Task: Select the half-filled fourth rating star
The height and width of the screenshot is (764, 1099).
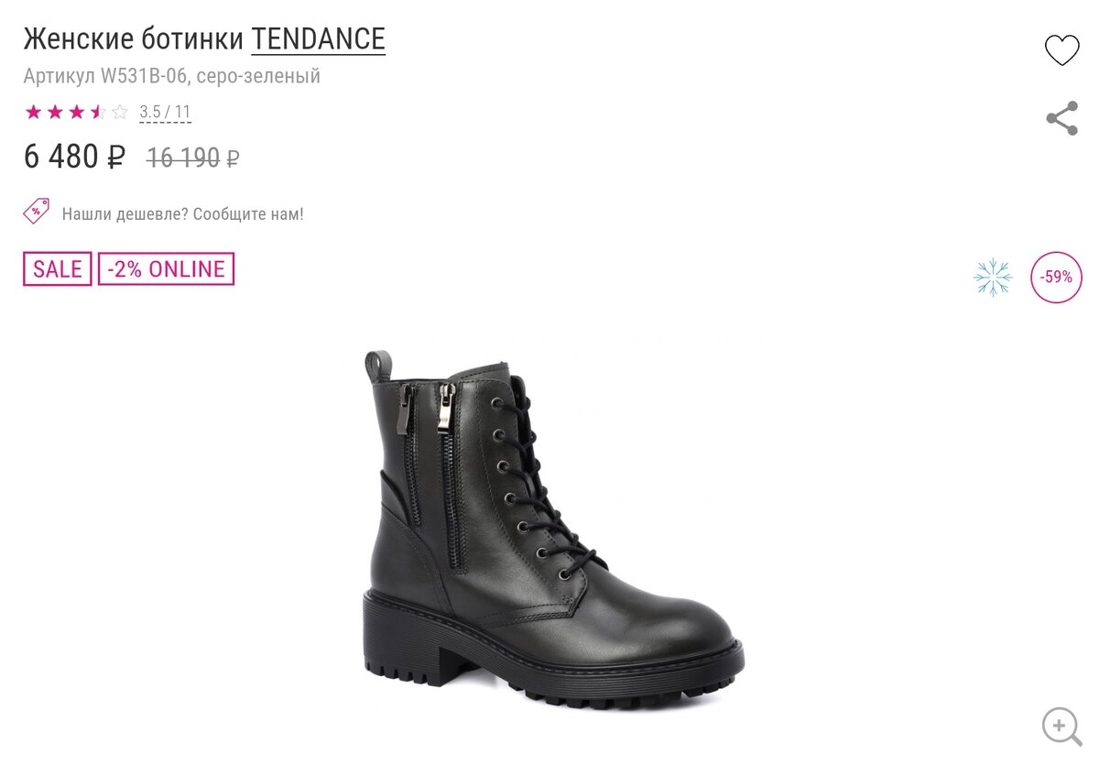Action: point(99,112)
